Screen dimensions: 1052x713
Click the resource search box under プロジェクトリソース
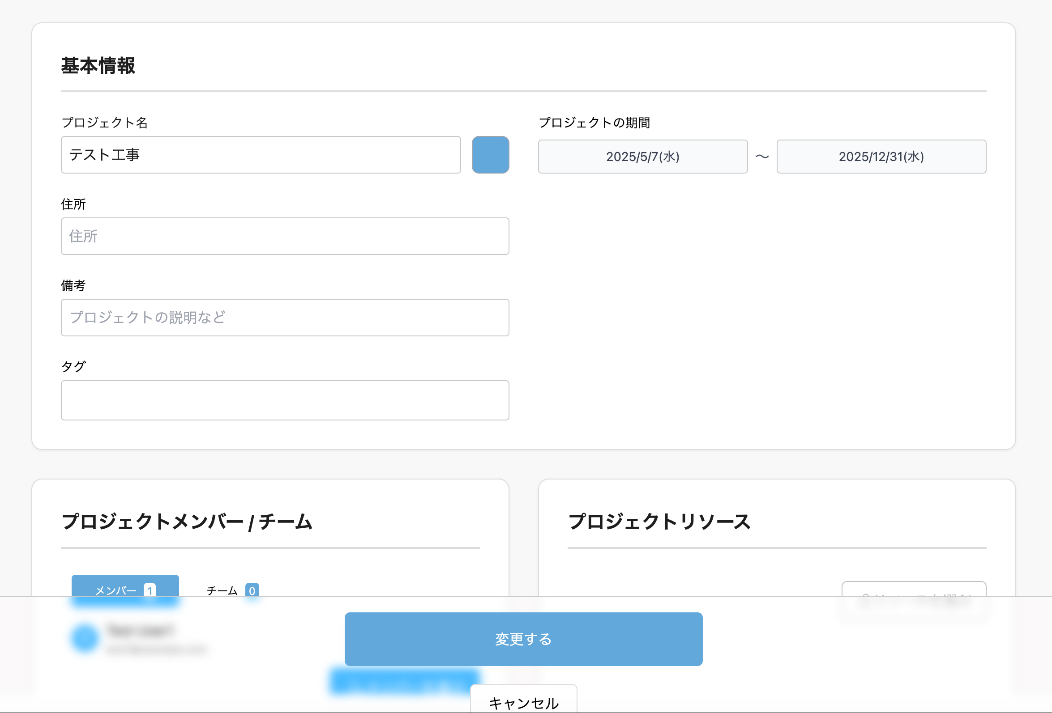click(x=914, y=590)
